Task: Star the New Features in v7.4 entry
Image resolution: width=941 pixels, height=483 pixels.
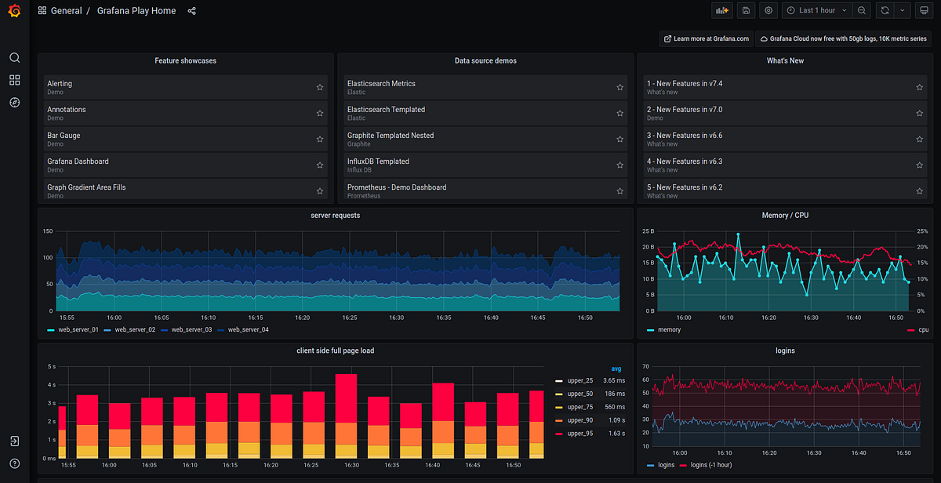Action: (919, 87)
